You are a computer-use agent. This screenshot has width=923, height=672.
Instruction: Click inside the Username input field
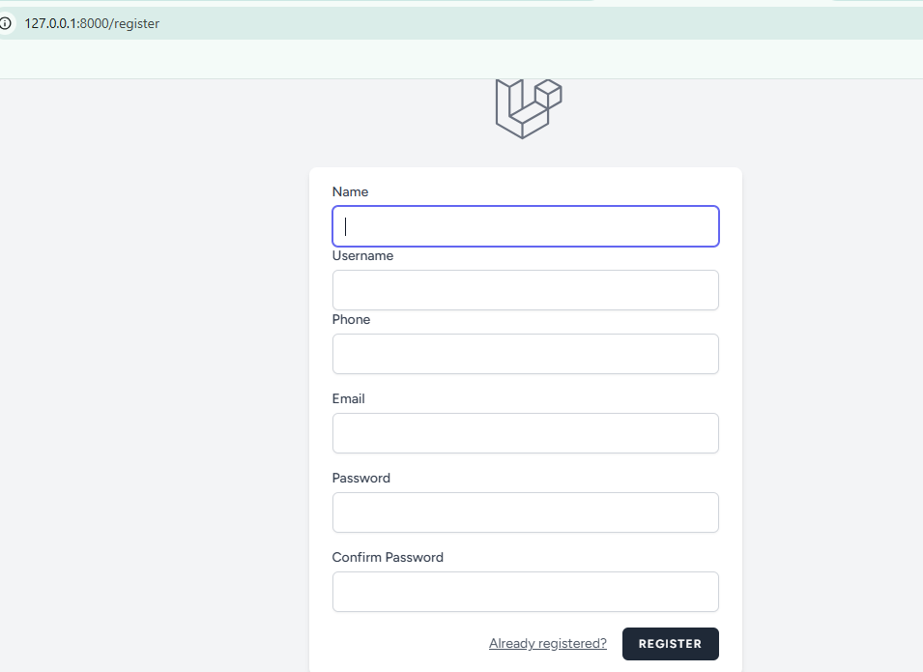(525, 289)
